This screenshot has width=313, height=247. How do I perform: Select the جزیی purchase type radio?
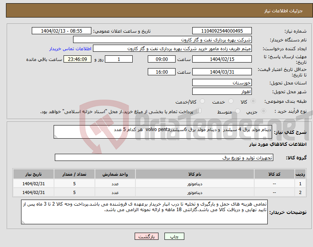[x=263, y=111]
